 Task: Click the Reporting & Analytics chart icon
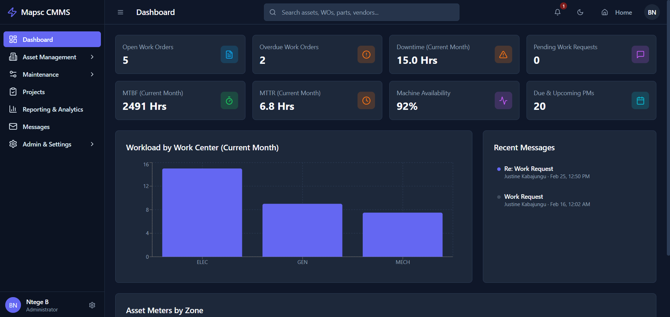[13, 109]
